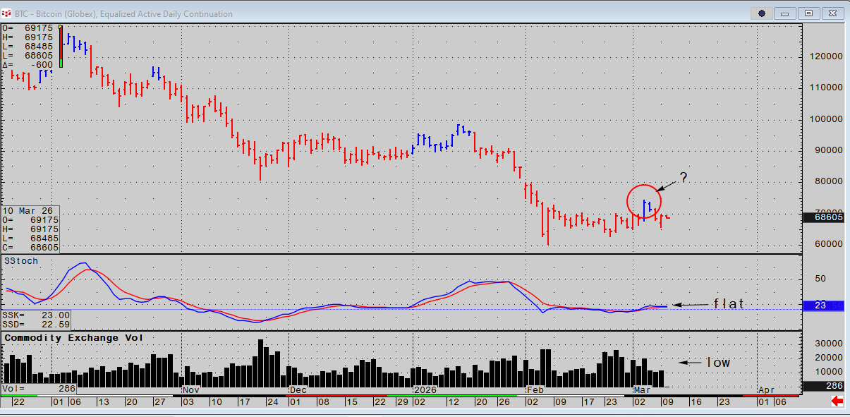Viewport: 850px width, 417px height.
Task: Click the CQG chart icon in title bar
Action: [x=7, y=13]
